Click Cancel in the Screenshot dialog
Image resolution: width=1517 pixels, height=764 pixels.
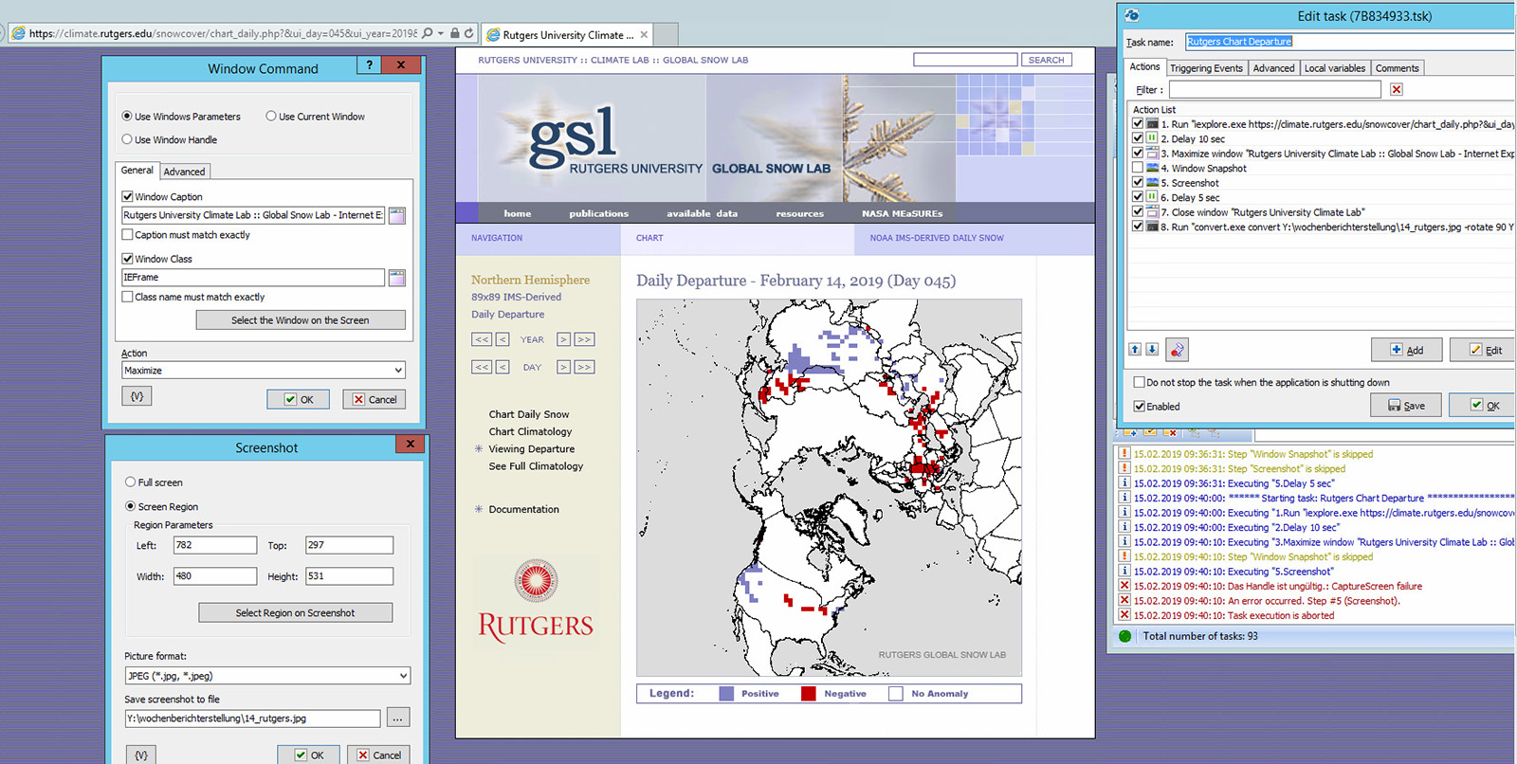click(x=377, y=755)
